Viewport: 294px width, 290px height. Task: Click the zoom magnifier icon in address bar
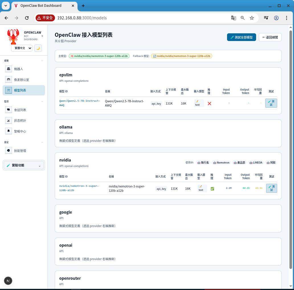click(243, 18)
